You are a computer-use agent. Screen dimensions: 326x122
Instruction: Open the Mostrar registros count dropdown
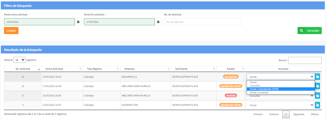(19, 60)
